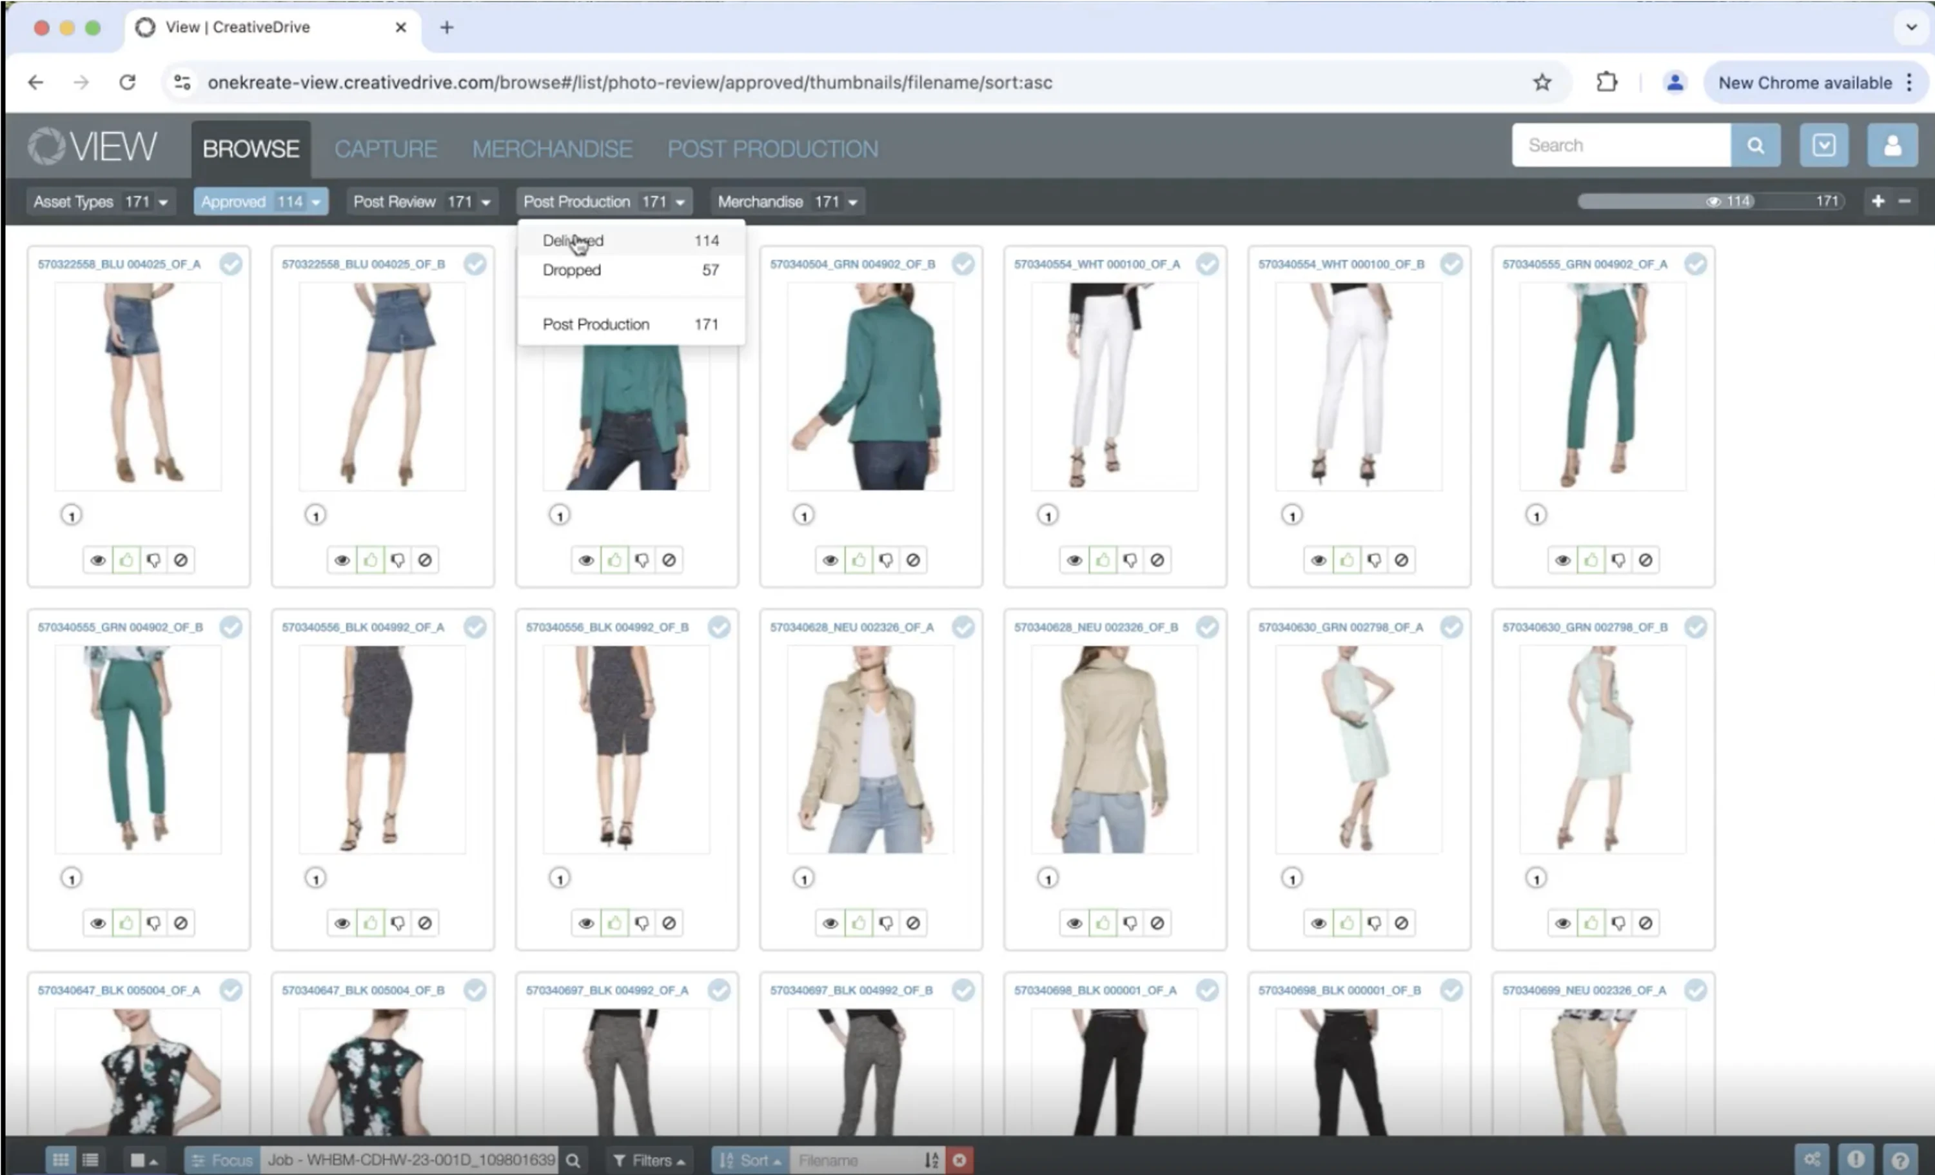The image size is (1935, 1175).
Task: Open the help question mark icon
Action: pyautogui.click(x=1900, y=1160)
